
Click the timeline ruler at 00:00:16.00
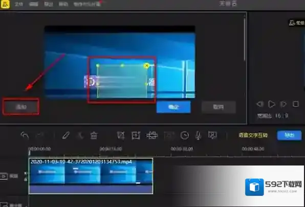(111, 149)
